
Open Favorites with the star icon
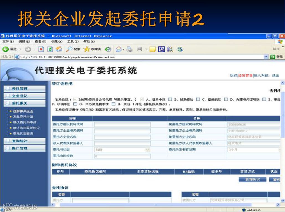coord(87,49)
